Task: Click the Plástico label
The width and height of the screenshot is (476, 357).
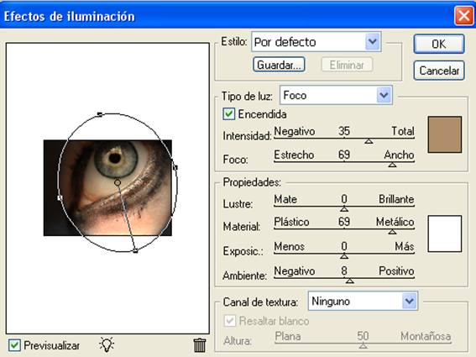Action: (291, 222)
